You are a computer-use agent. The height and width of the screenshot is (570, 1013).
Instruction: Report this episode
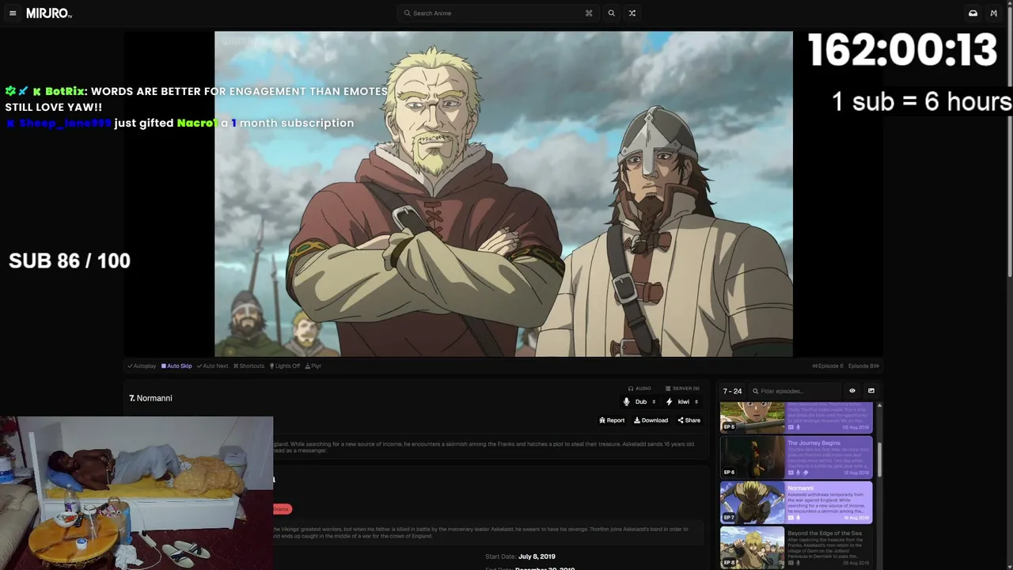coord(612,420)
